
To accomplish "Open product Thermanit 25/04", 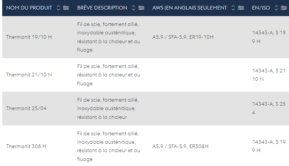I will (x=26, y=108).
